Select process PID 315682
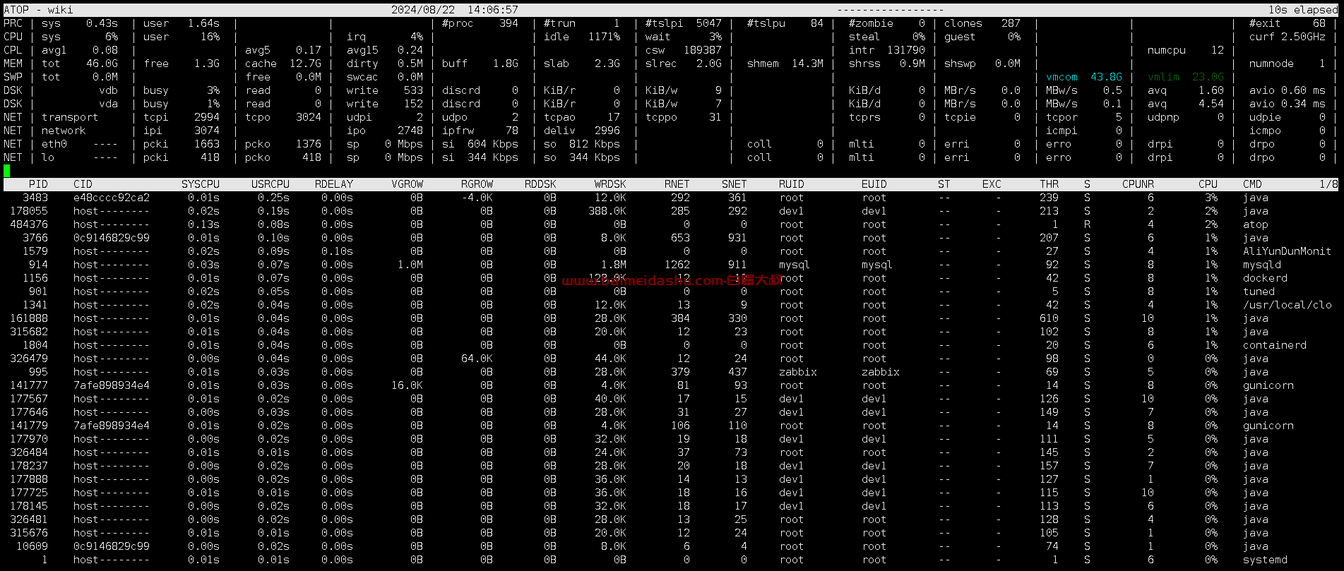The height and width of the screenshot is (571, 1344). pos(671,332)
